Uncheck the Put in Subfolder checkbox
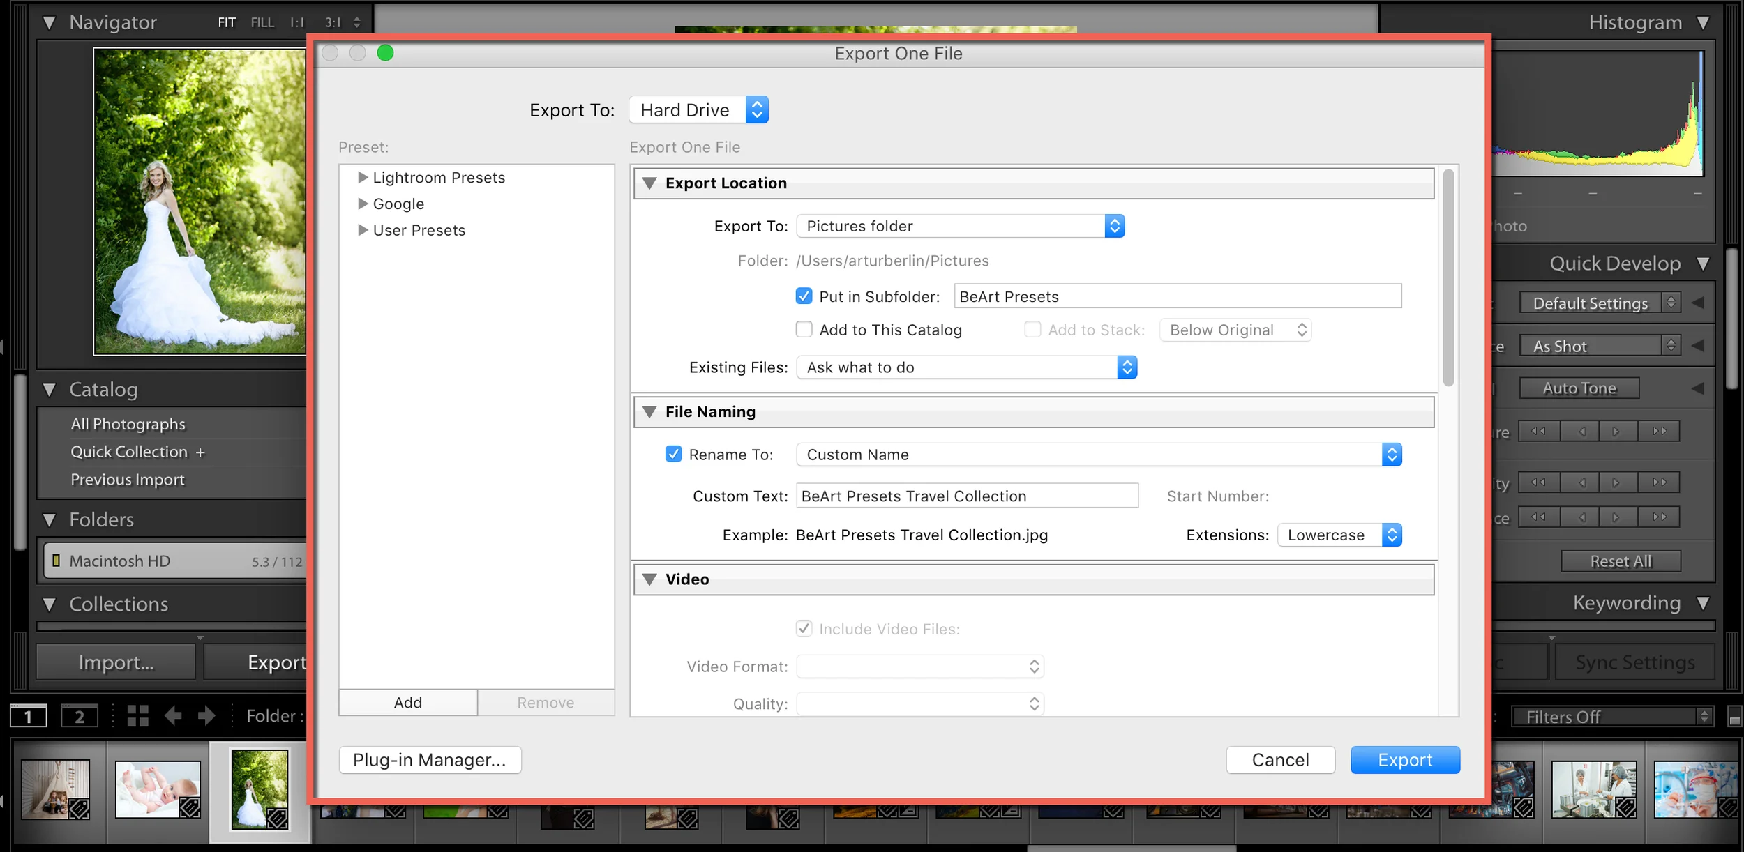 (804, 296)
